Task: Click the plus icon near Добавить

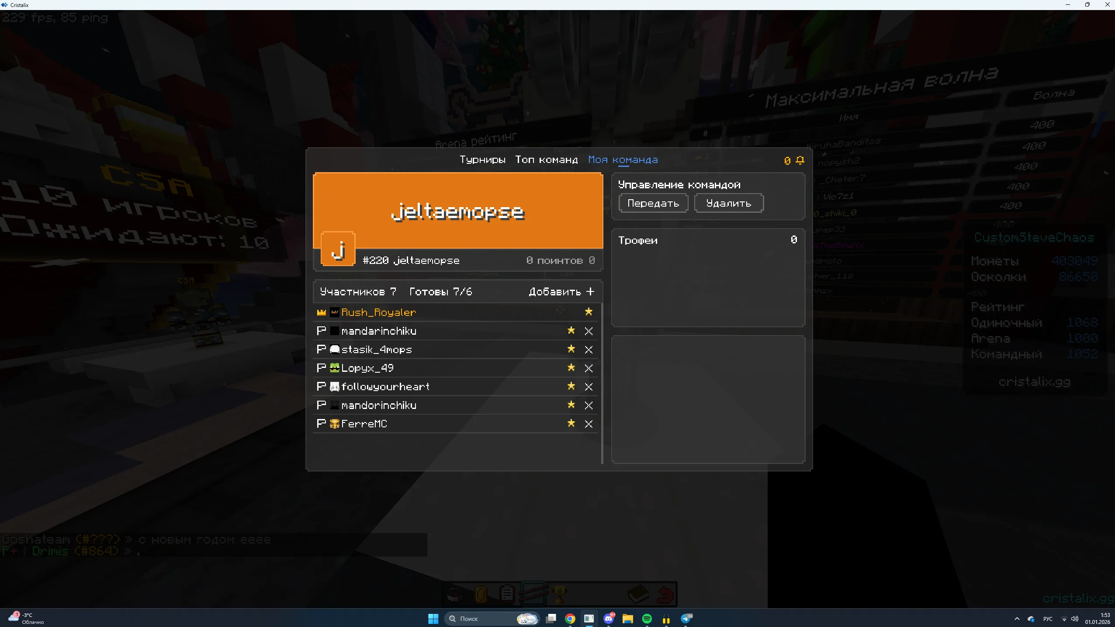Action: coord(590,291)
